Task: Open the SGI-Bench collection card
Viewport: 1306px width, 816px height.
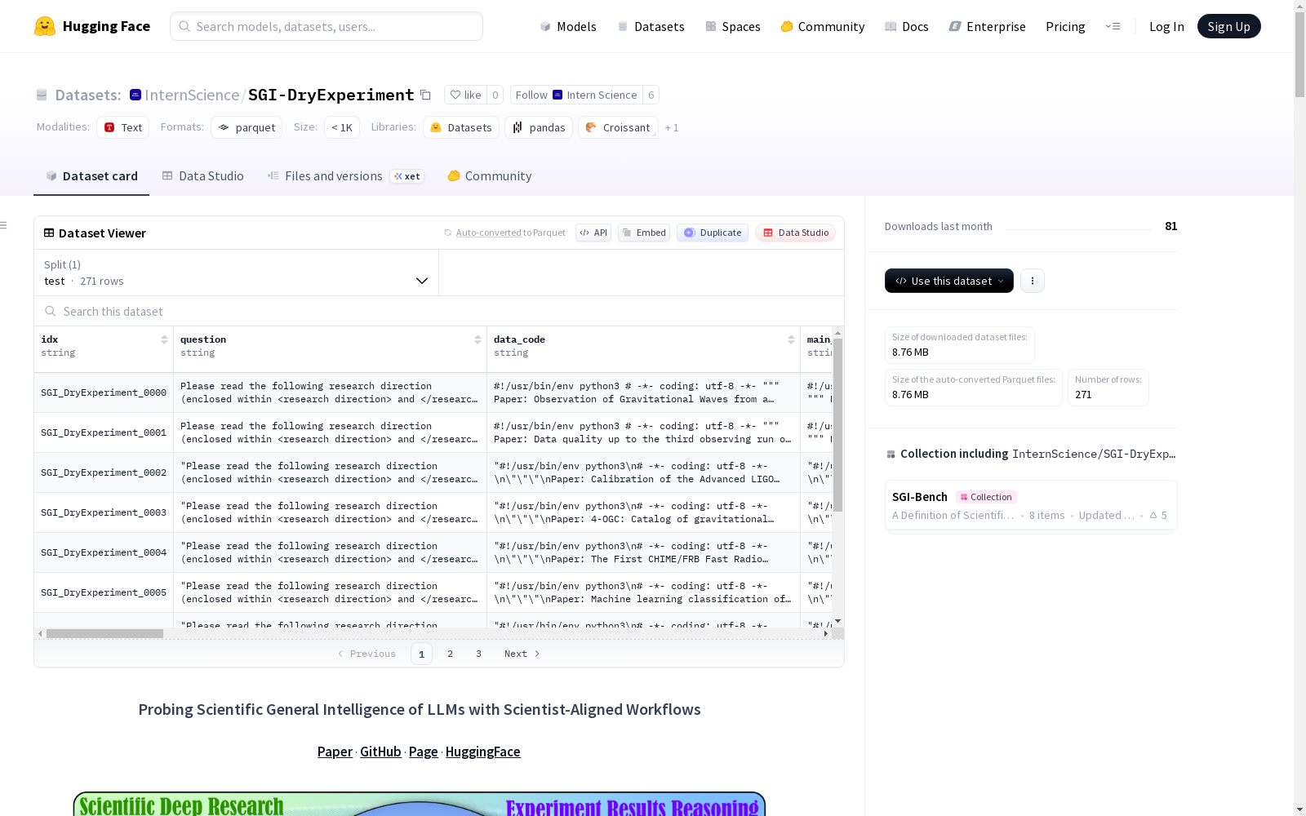Action: 1031,505
